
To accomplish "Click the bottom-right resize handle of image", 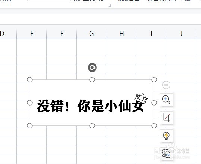I will point(154,125).
